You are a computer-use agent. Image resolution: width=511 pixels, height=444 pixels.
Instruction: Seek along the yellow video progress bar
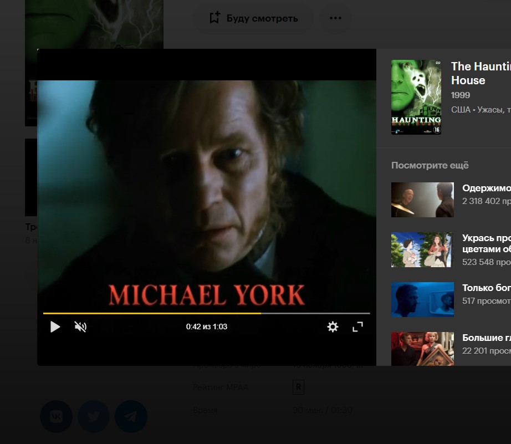click(x=207, y=313)
